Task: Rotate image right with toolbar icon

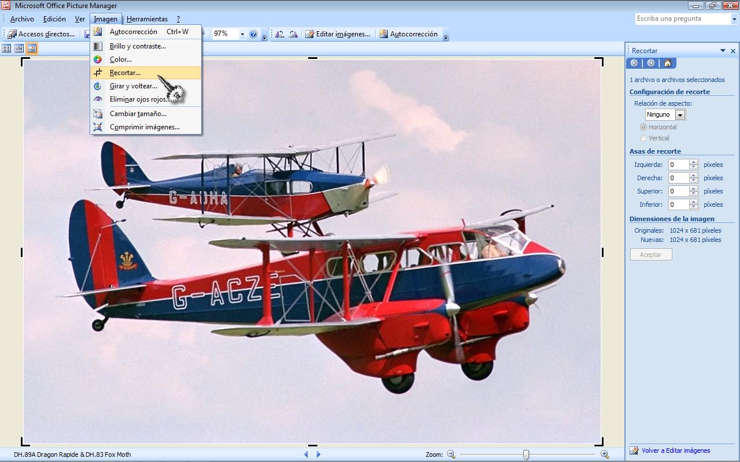Action: 293,34
